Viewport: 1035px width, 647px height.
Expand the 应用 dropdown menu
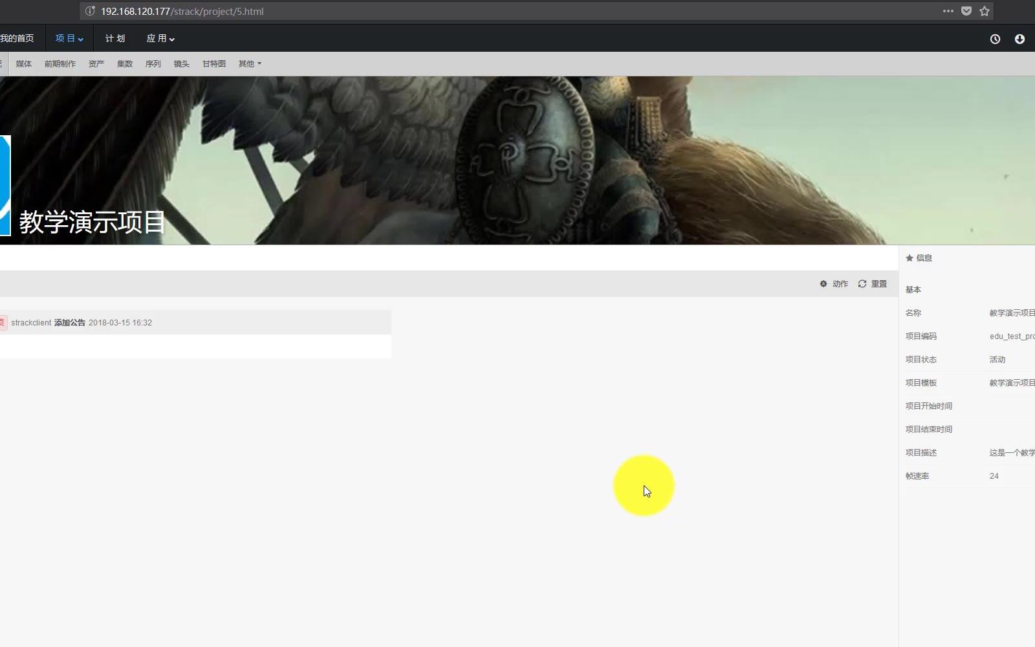(x=160, y=39)
